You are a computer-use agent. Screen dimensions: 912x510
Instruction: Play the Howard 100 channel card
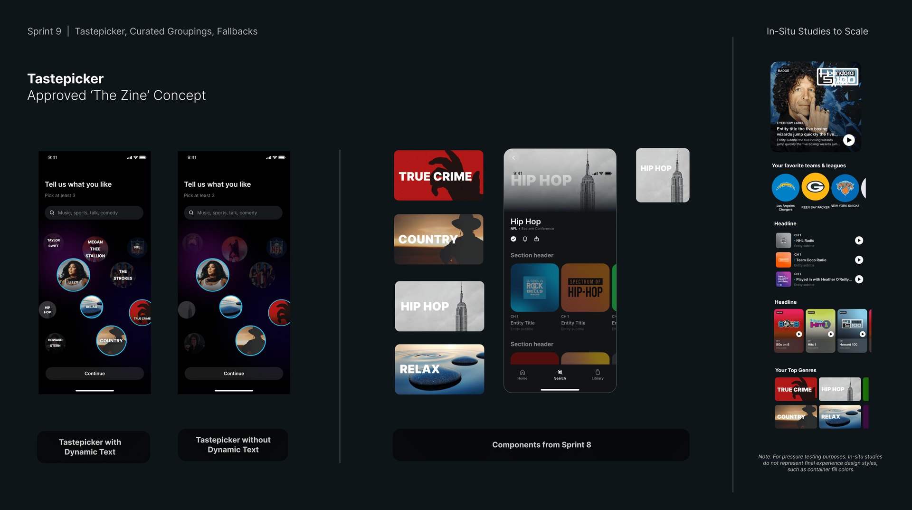point(863,334)
